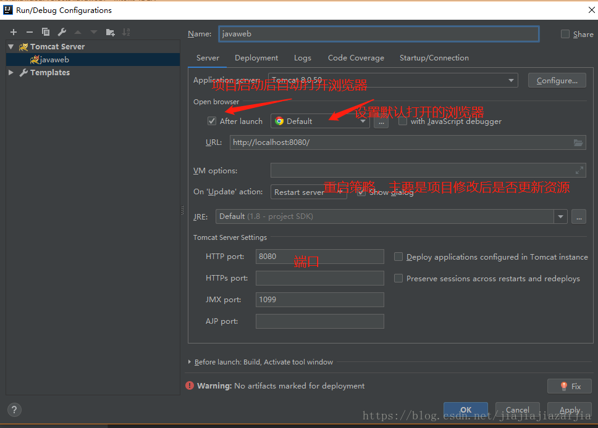598x428 pixels.
Task: Move configuration up arrow icon
Action: tap(78, 32)
